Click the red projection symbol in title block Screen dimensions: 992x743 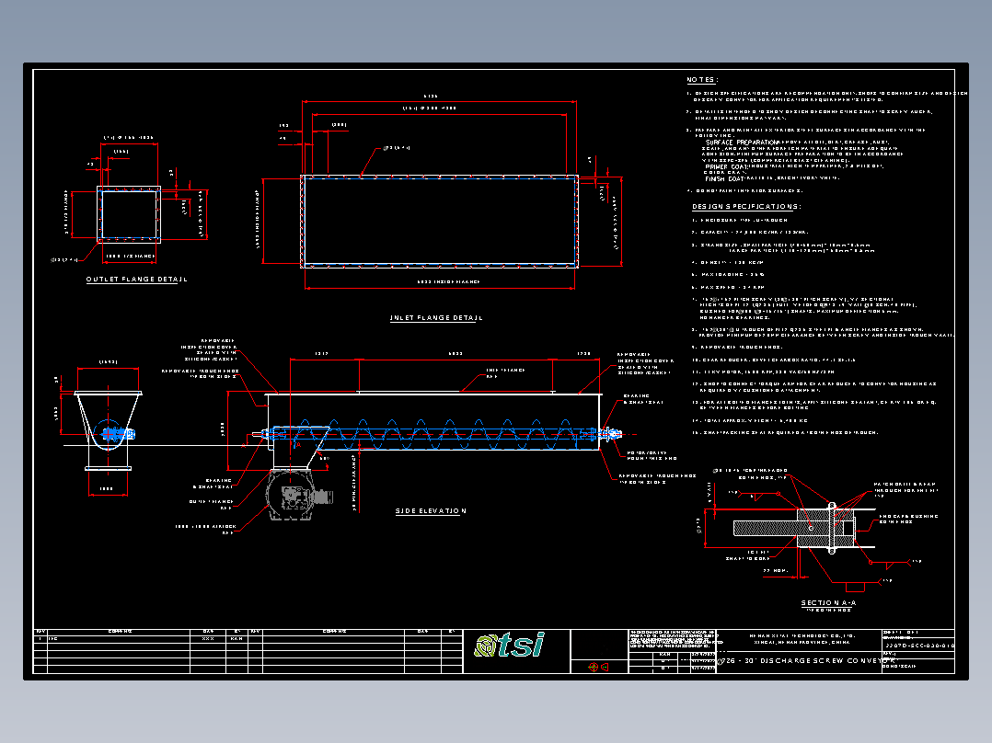[598, 667]
